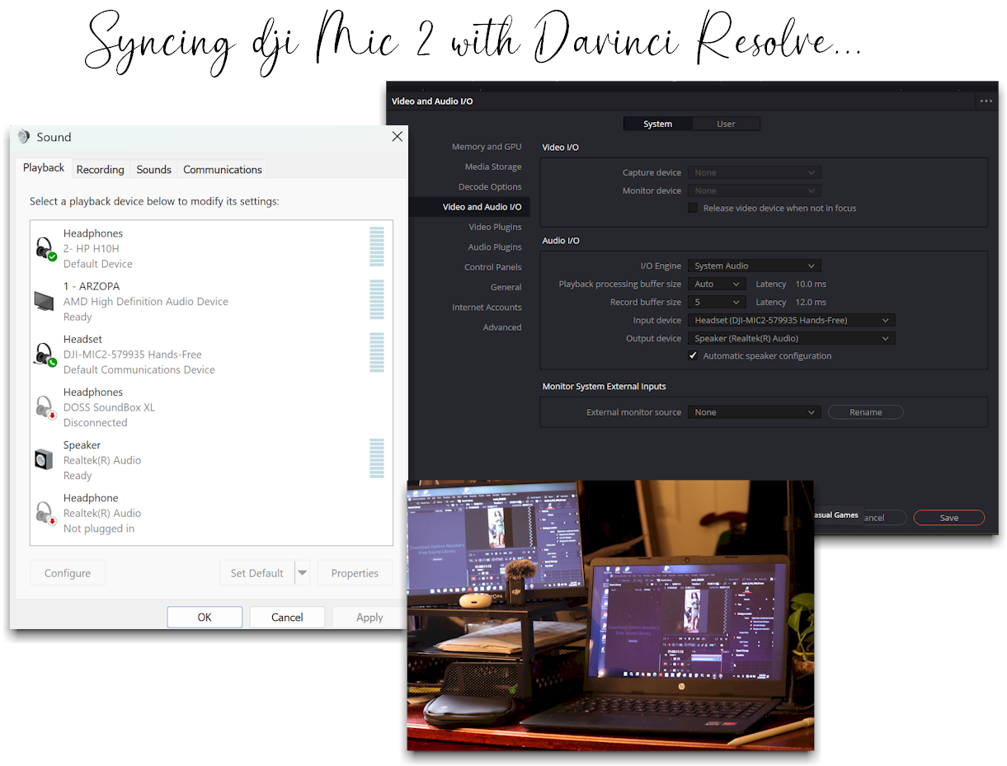Screen dimensions: 1007x766
Task: Select the '2- HP H10H' device text
Action: 92,248
